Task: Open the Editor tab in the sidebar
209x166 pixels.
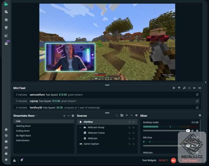Action: click(6, 4)
